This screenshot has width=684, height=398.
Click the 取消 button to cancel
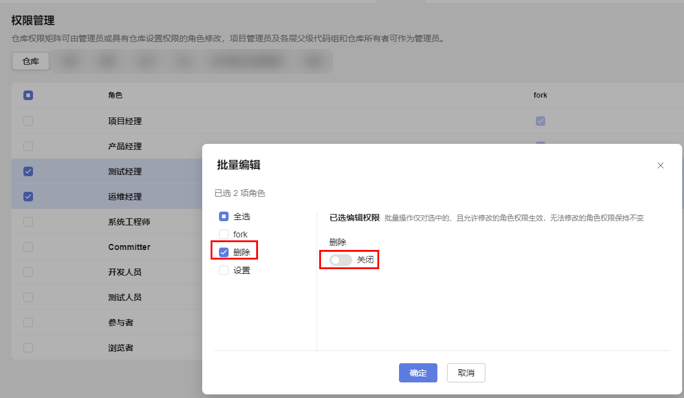point(466,373)
